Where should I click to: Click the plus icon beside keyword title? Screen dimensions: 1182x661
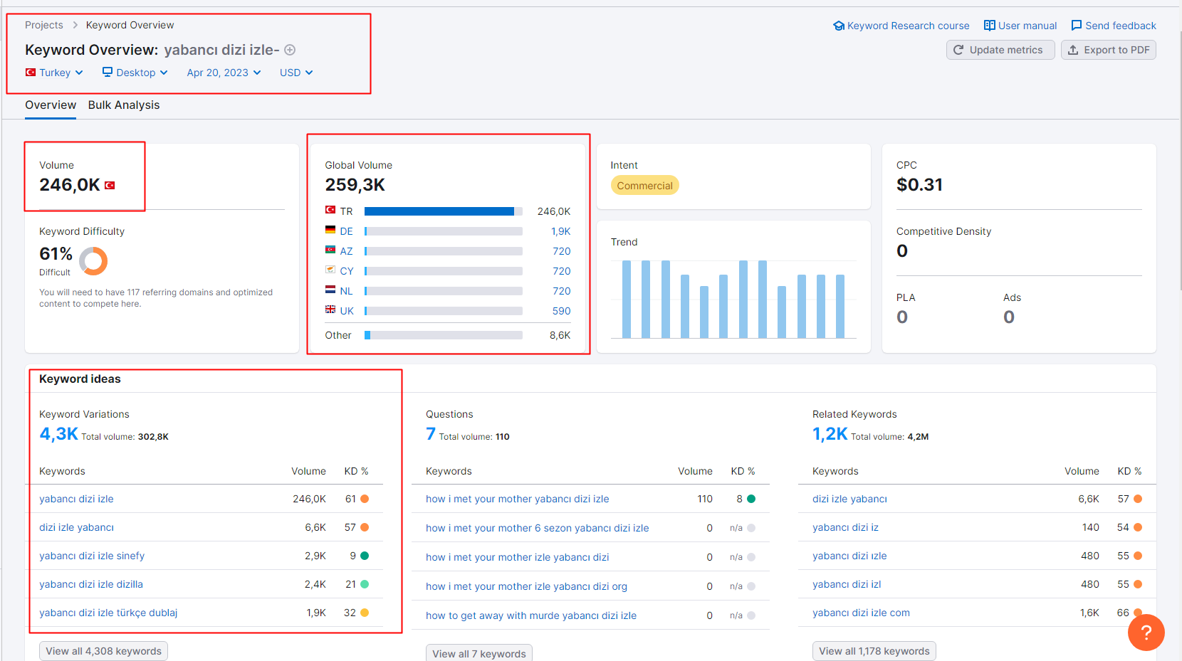(x=290, y=50)
